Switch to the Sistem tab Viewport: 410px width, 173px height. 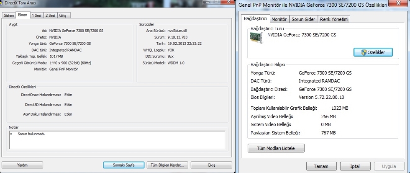click(9, 15)
